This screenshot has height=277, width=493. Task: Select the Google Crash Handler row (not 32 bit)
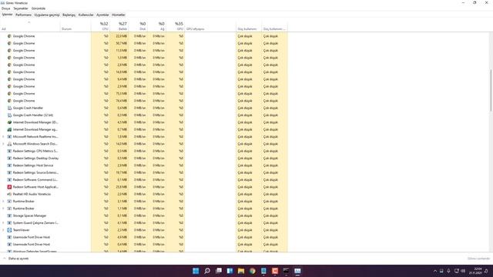[144, 108]
